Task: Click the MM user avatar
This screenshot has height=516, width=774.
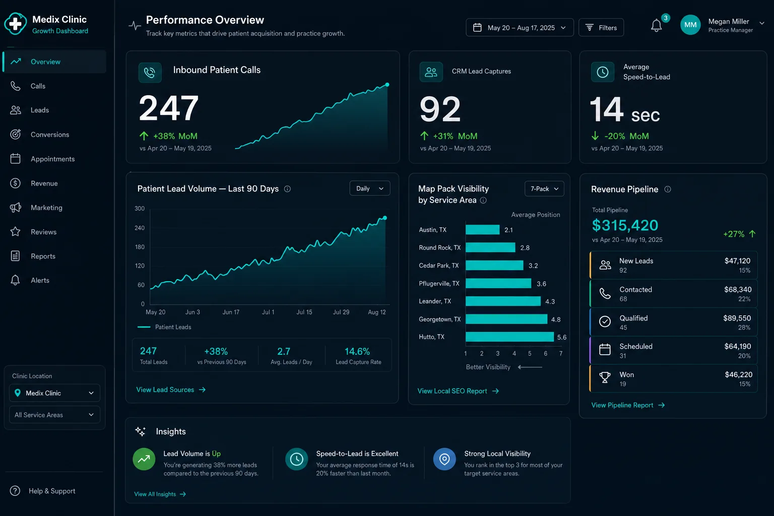Action: point(690,25)
